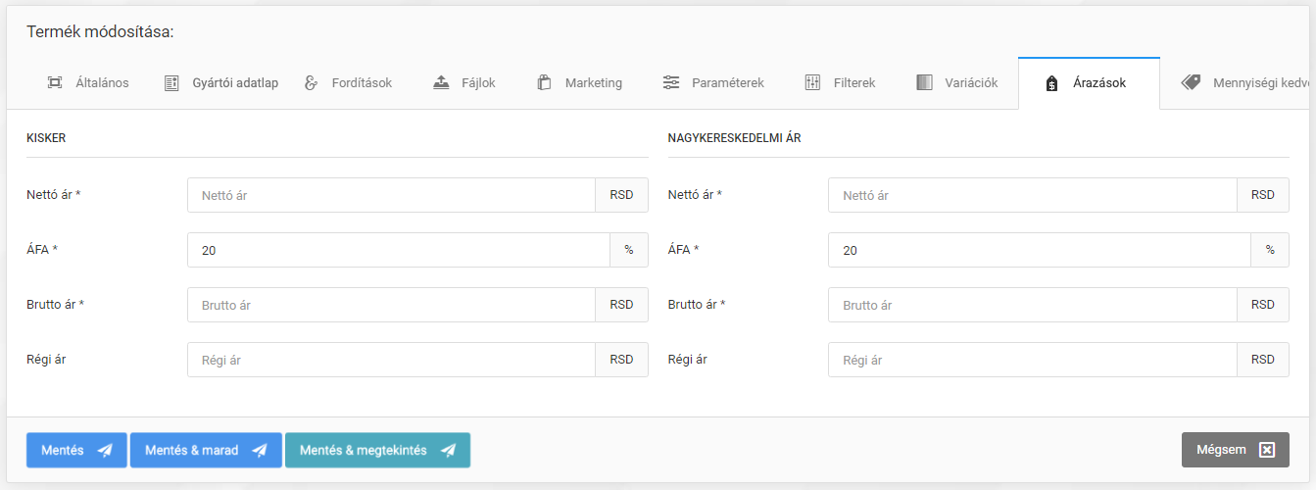Viewport: 1316px width, 490px height.
Task: Click RSD suffix of Kisker Régi ár
Action: click(621, 360)
